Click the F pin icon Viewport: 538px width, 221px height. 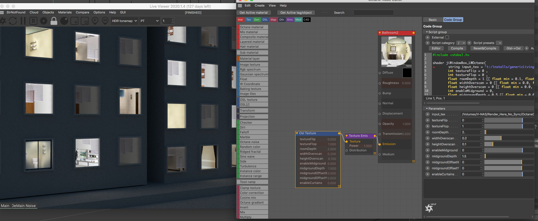[95, 21]
